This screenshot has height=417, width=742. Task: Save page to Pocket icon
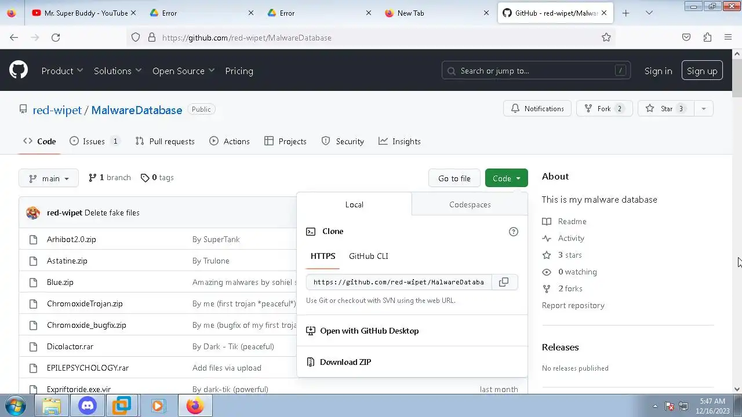tap(686, 38)
